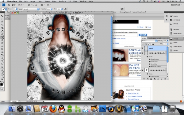The height and width of the screenshot is (115, 184).
Task: Select the Pen tool
Action: 2,58
